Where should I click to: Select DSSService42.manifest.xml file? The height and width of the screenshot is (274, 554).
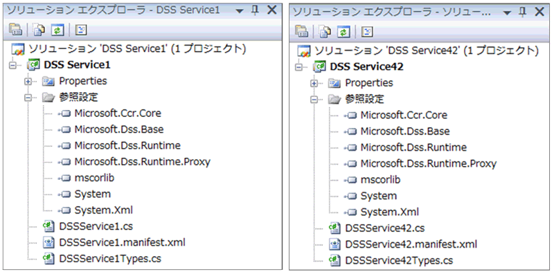tap(411, 244)
